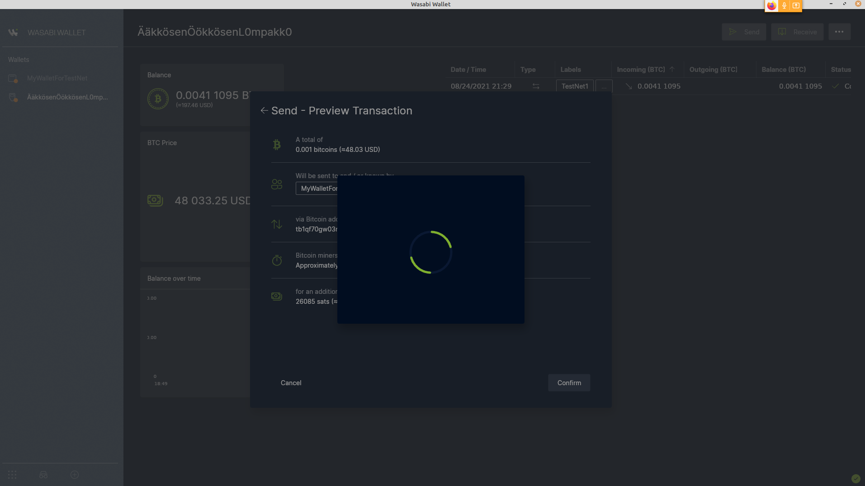Click the recipients people icon in dialog
865x486 pixels.
coord(277,184)
